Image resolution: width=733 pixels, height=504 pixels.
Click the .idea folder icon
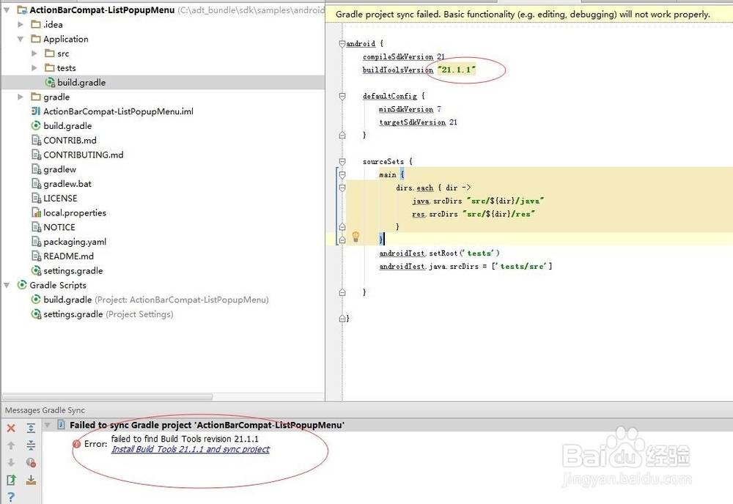tap(36, 24)
